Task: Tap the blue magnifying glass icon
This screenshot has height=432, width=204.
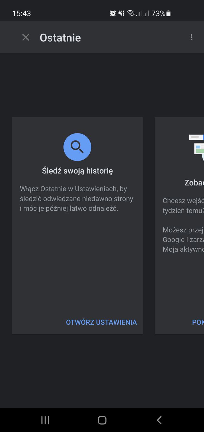Action: click(x=77, y=147)
